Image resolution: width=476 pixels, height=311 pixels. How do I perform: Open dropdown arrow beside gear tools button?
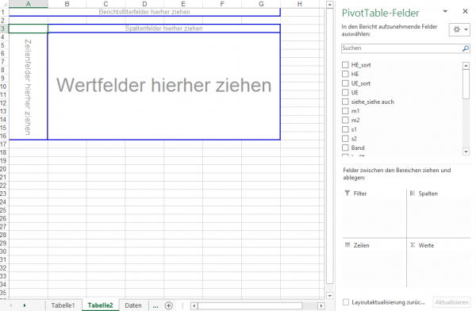coord(466,29)
